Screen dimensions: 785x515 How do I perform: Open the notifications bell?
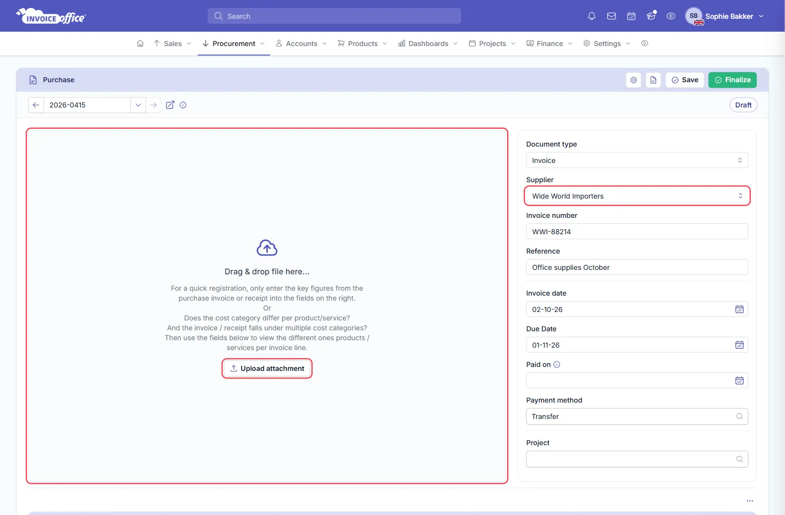pyautogui.click(x=591, y=16)
